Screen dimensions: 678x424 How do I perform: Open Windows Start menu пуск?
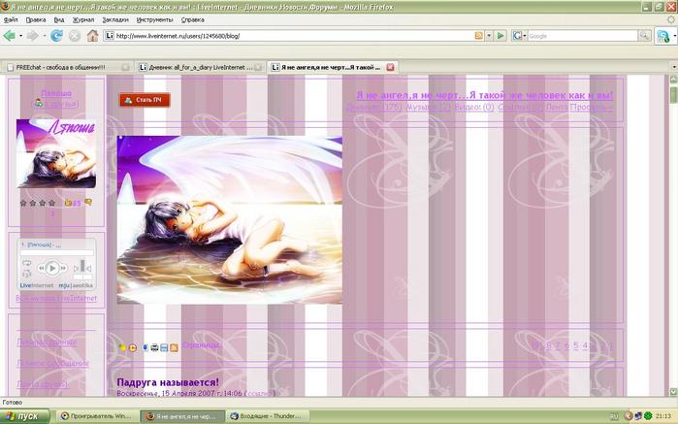(x=24, y=416)
